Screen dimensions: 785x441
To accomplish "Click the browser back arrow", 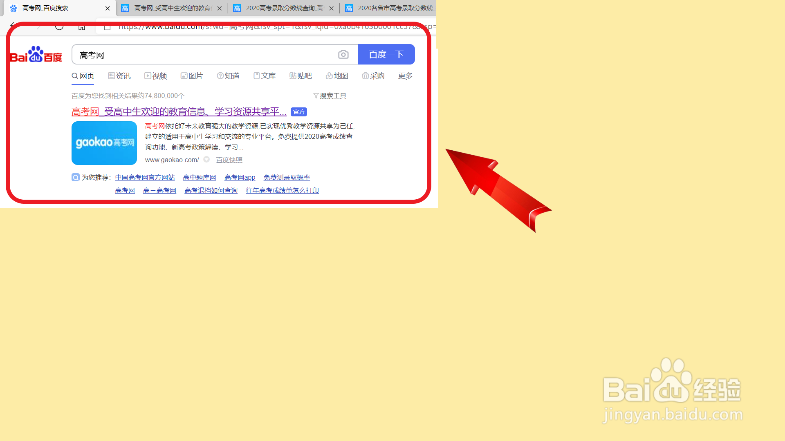I will pos(13,26).
